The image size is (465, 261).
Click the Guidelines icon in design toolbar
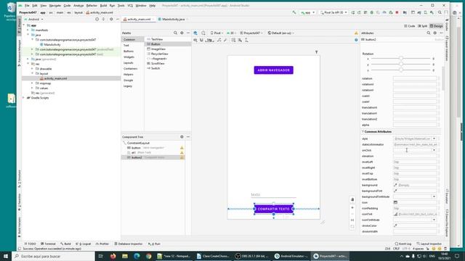coord(246,40)
